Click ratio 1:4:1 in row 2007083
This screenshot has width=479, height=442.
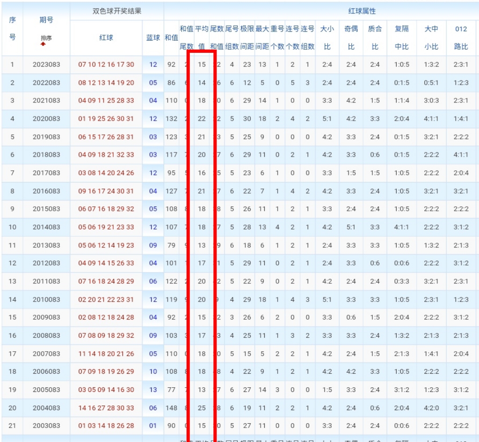[431, 354]
